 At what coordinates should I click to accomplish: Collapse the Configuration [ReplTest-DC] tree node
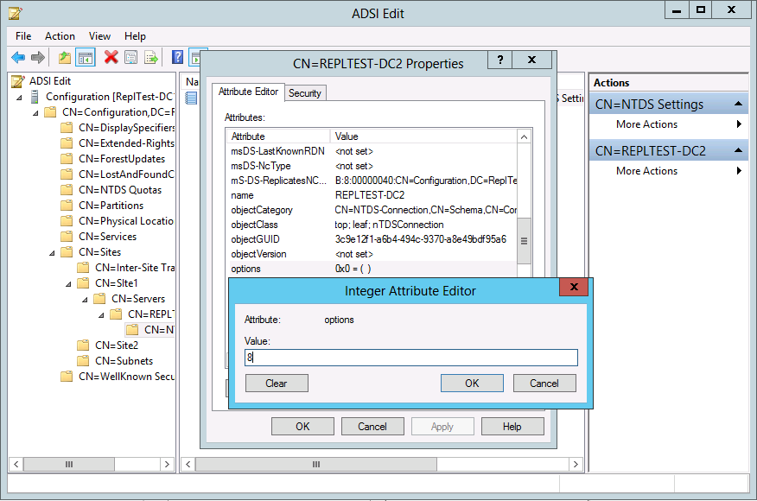click(19, 98)
